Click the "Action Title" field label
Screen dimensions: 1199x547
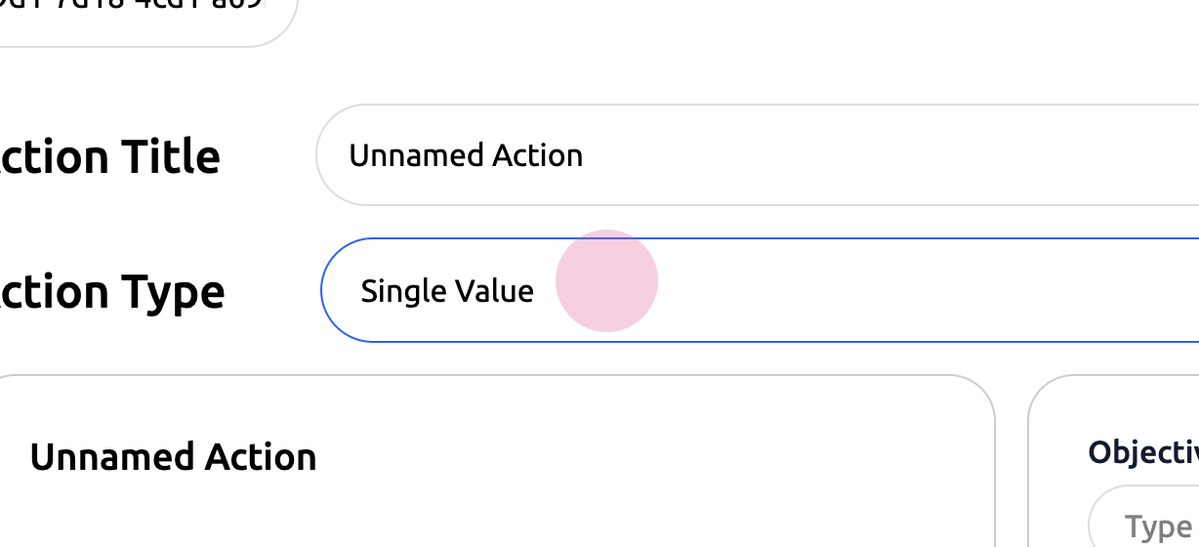tap(110, 156)
